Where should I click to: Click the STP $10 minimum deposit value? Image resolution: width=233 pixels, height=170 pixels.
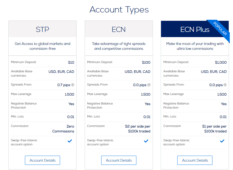coord(71,63)
